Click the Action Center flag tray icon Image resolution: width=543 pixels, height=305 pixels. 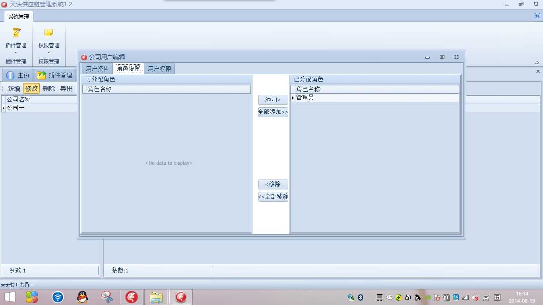point(437,297)
